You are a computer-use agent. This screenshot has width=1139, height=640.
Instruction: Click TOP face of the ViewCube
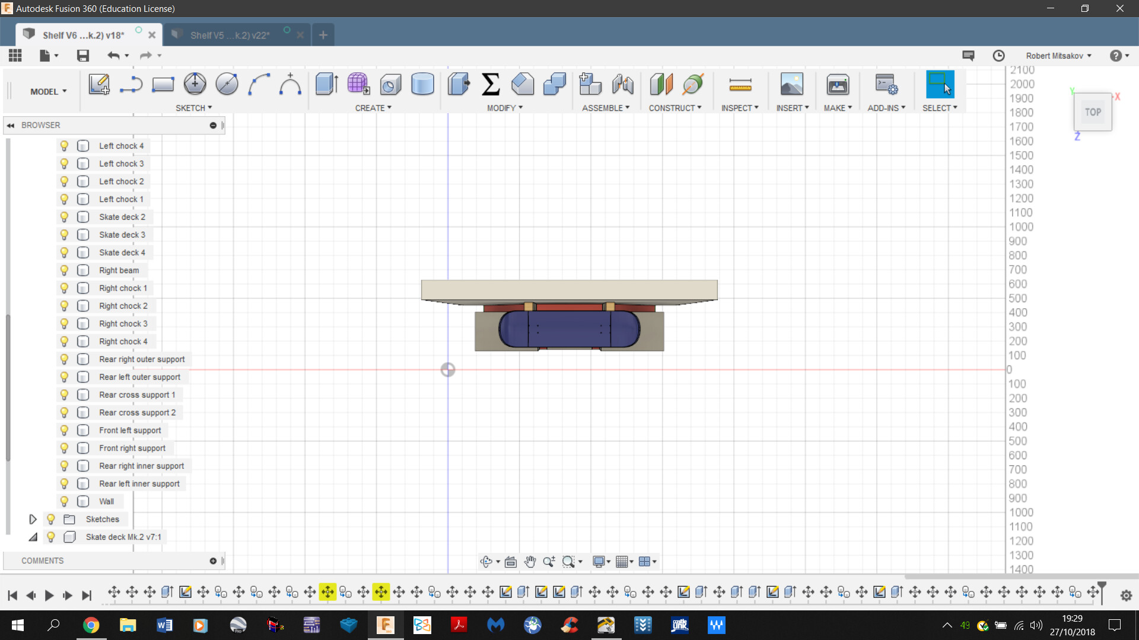1093,112
